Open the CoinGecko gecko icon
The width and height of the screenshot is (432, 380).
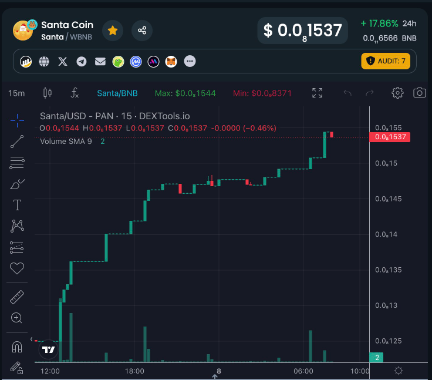point(118,61)
